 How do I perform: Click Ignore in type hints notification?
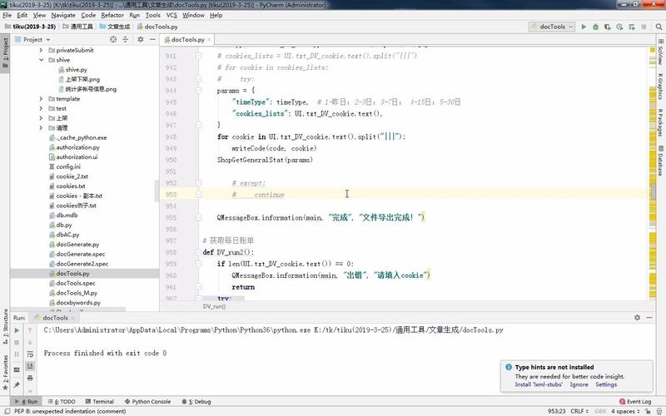coord(579,384)
